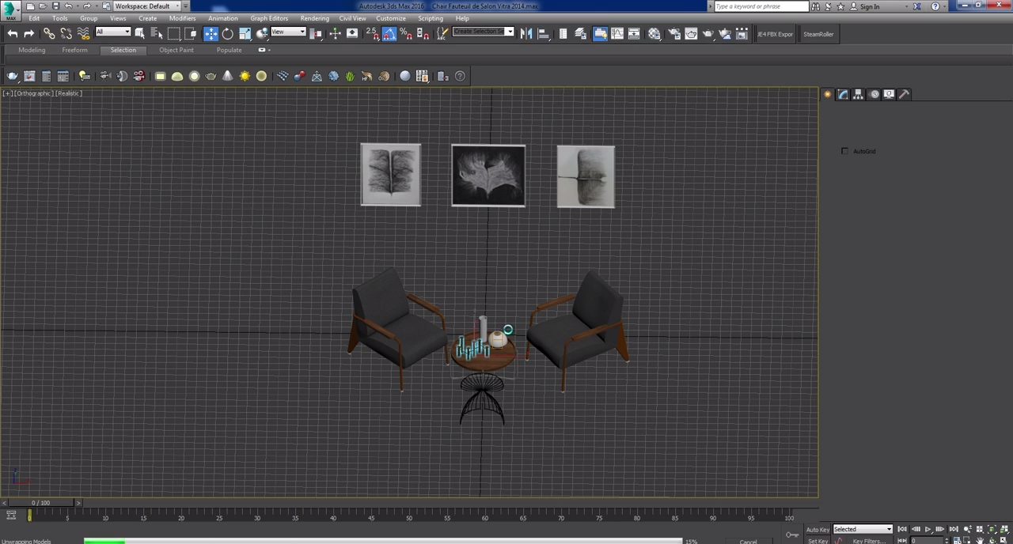Click the SteamRoller button
The image size is (1013, 544).
(x=818, y=34)
